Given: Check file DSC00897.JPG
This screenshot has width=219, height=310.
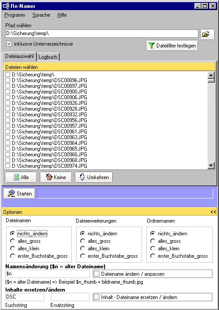Looking at the screenshot, I should pos(8,86).
